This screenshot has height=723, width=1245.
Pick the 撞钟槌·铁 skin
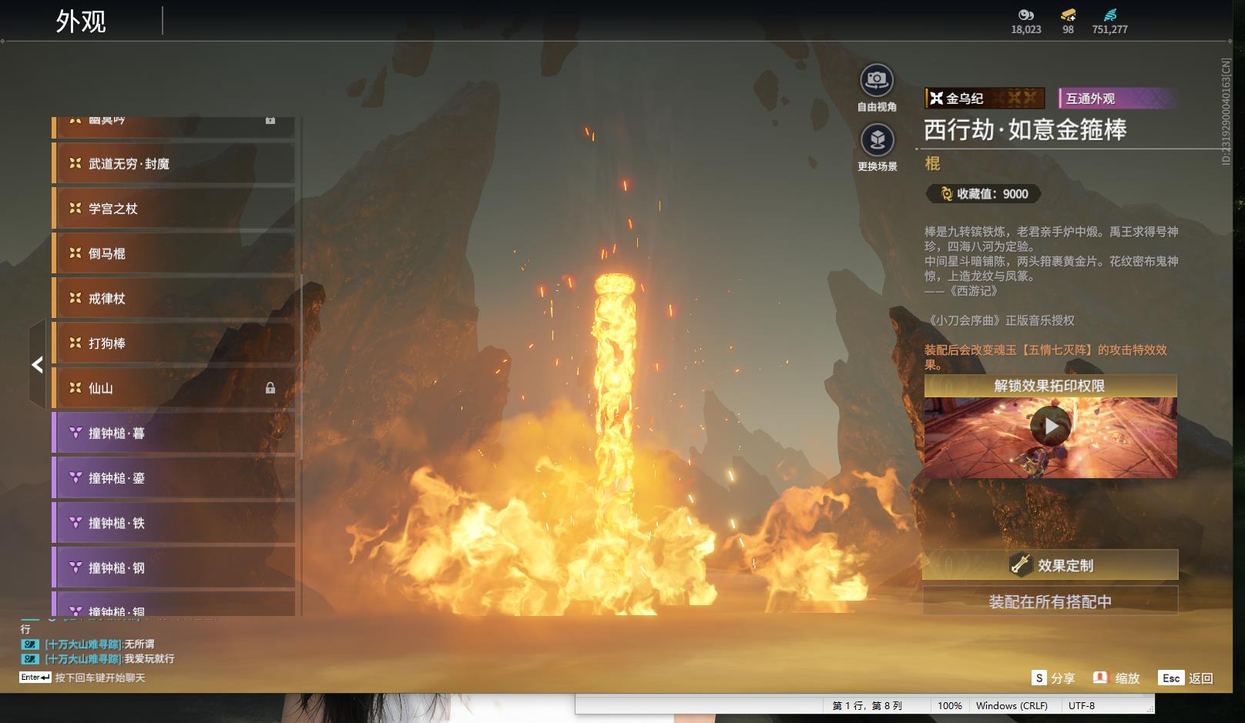[174, 523]
